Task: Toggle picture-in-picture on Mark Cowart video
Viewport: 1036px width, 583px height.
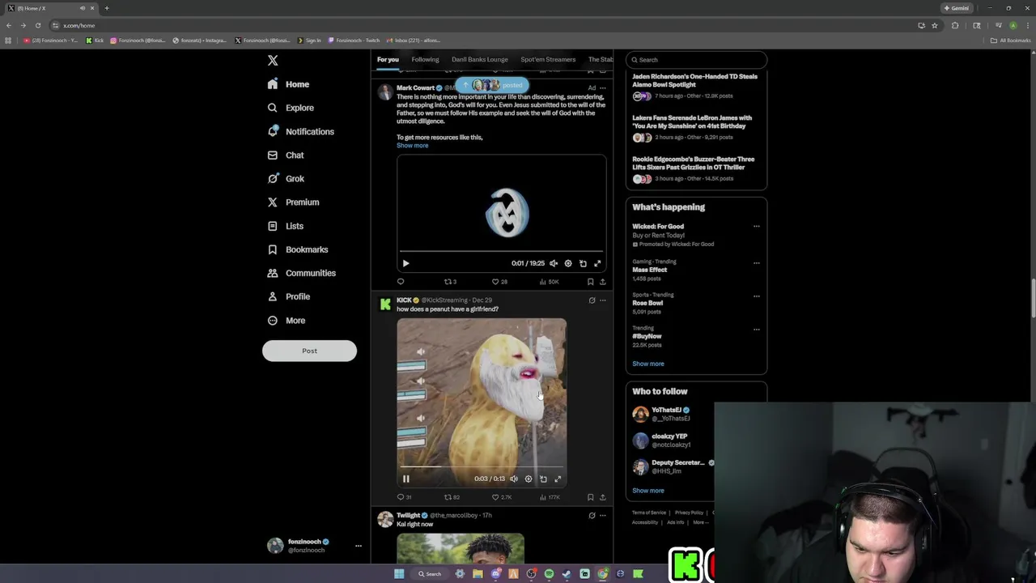Action: 583,263
